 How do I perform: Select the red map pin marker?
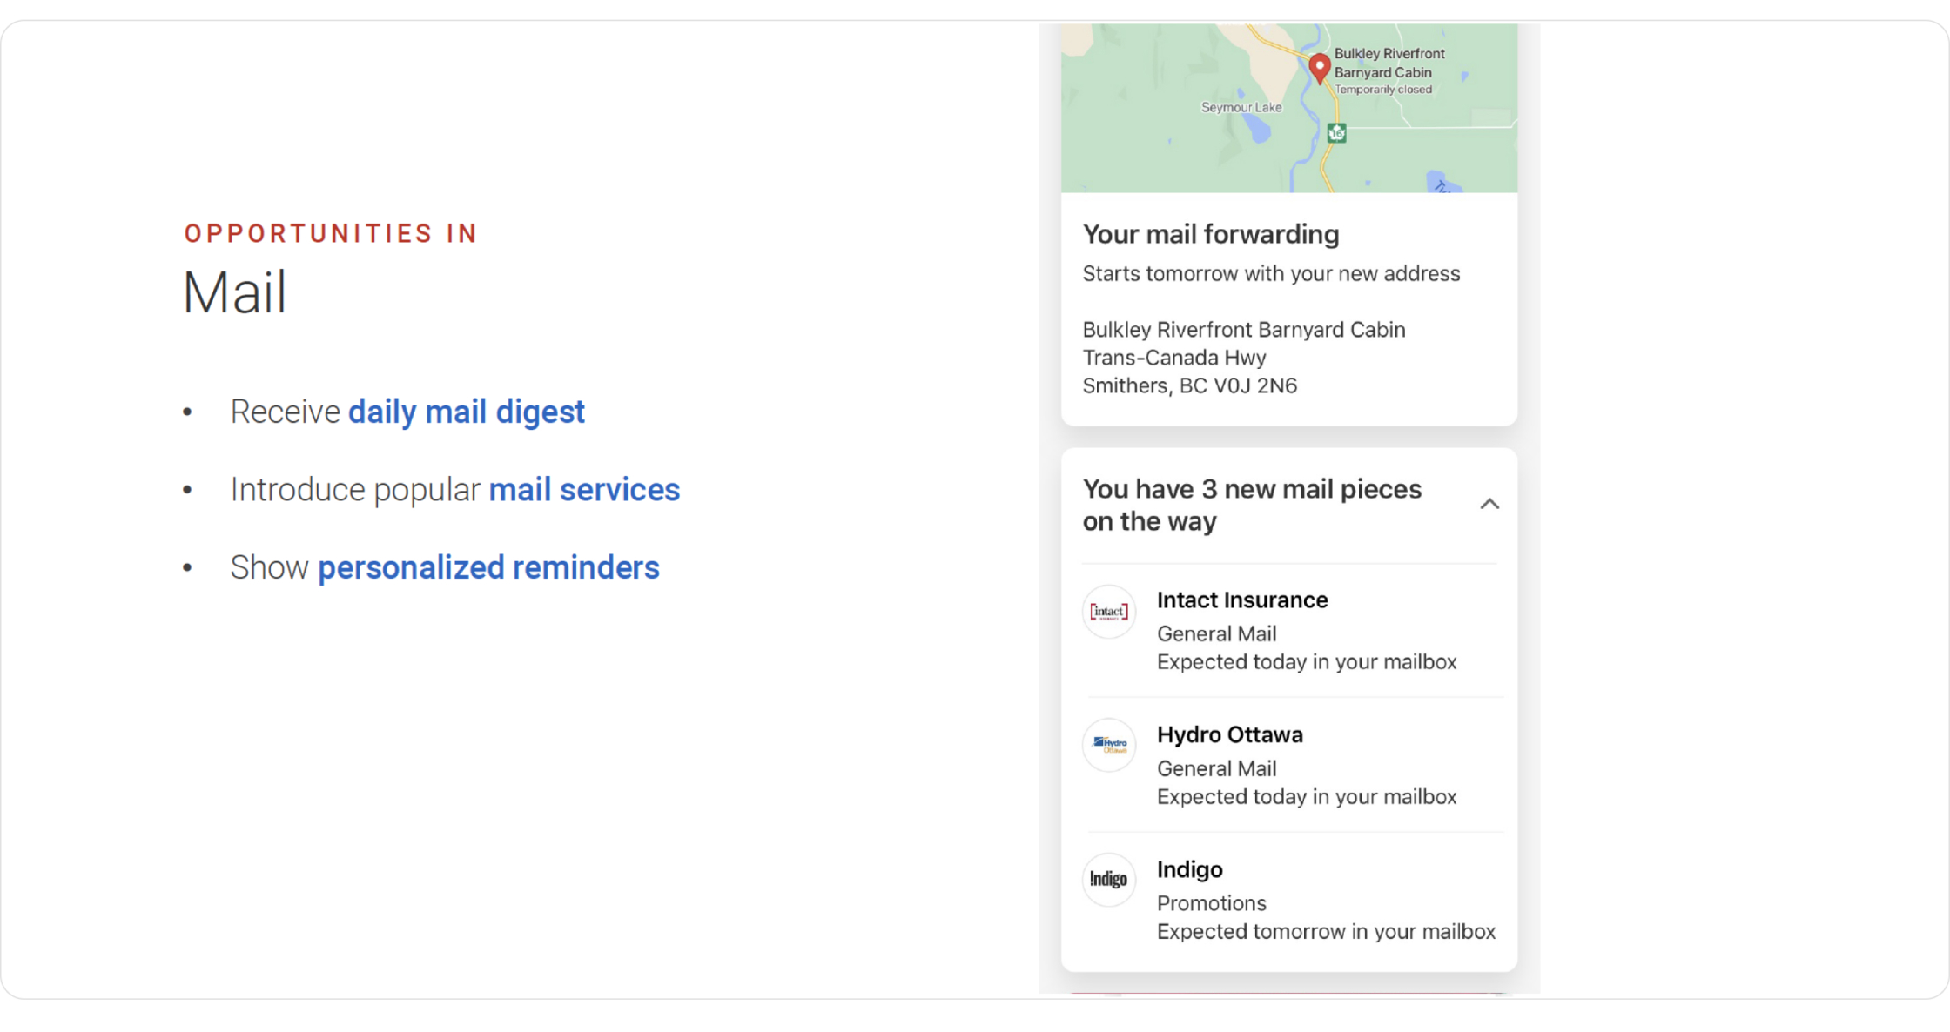pyautogui.click(x=1319, y=68)
